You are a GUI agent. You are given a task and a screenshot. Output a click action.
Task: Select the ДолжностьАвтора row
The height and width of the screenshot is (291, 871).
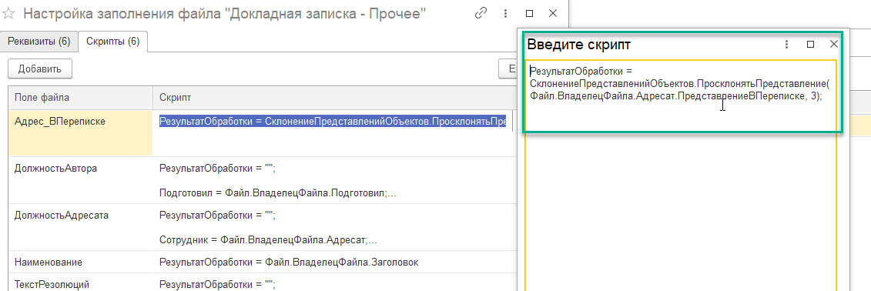click(x=261, y=180)
